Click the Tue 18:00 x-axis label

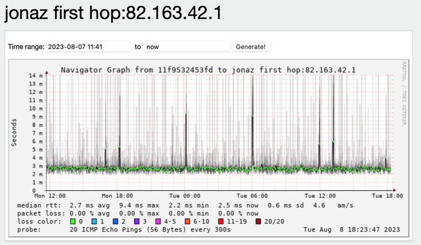387,196
